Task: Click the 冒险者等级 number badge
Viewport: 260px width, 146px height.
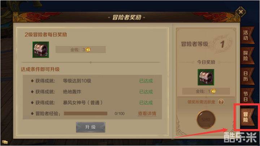Action: pos(222,44)
